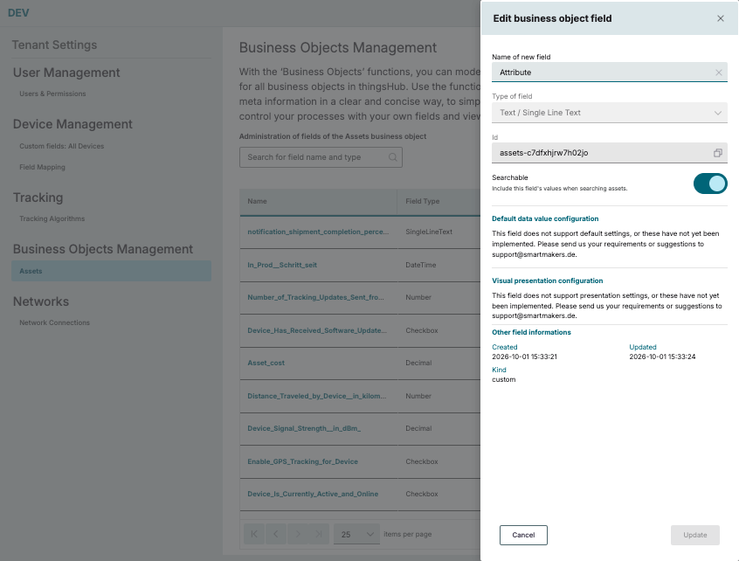The width and height of the screenshot is (739, 561).
Task: Open Number_of_Tracking_Updates_Sent_fro... field
Action: tap(315, 297)
